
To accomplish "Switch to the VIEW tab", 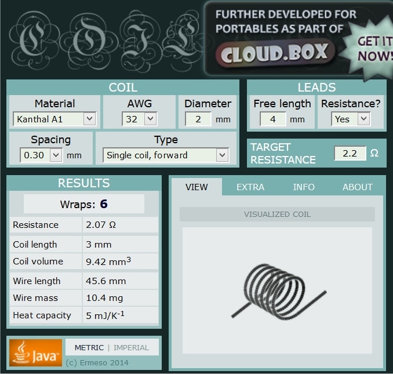I will tap(196, 187).
